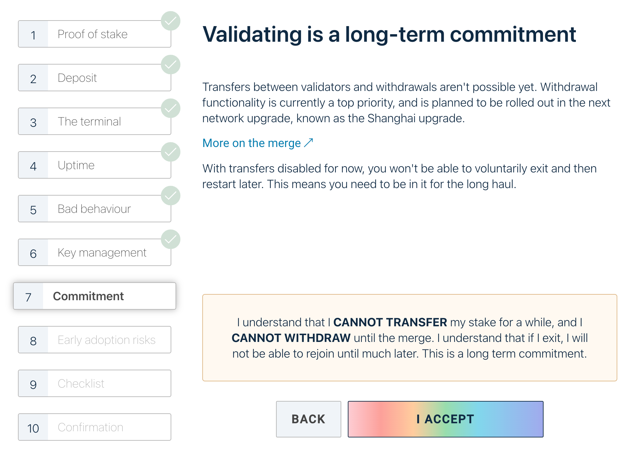Open the Checklist step
Image resolution: width=631 pixels, height=457 pixels.
click(x=94, y=384)
